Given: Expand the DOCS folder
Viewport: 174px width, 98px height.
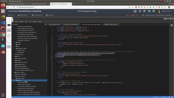Looking at the screenshot, I should [x=18, y=56].
